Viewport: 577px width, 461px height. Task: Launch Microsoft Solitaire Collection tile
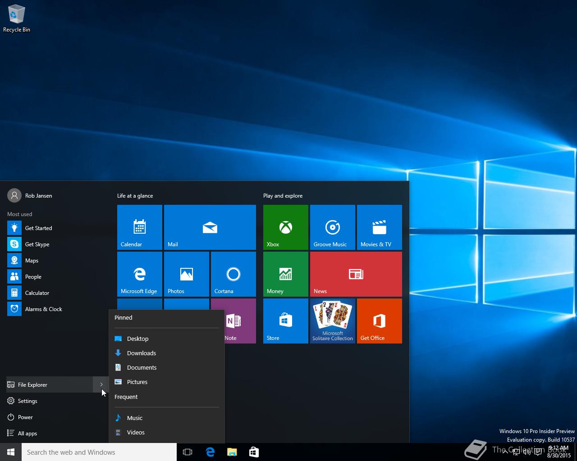tap(333, 321)
